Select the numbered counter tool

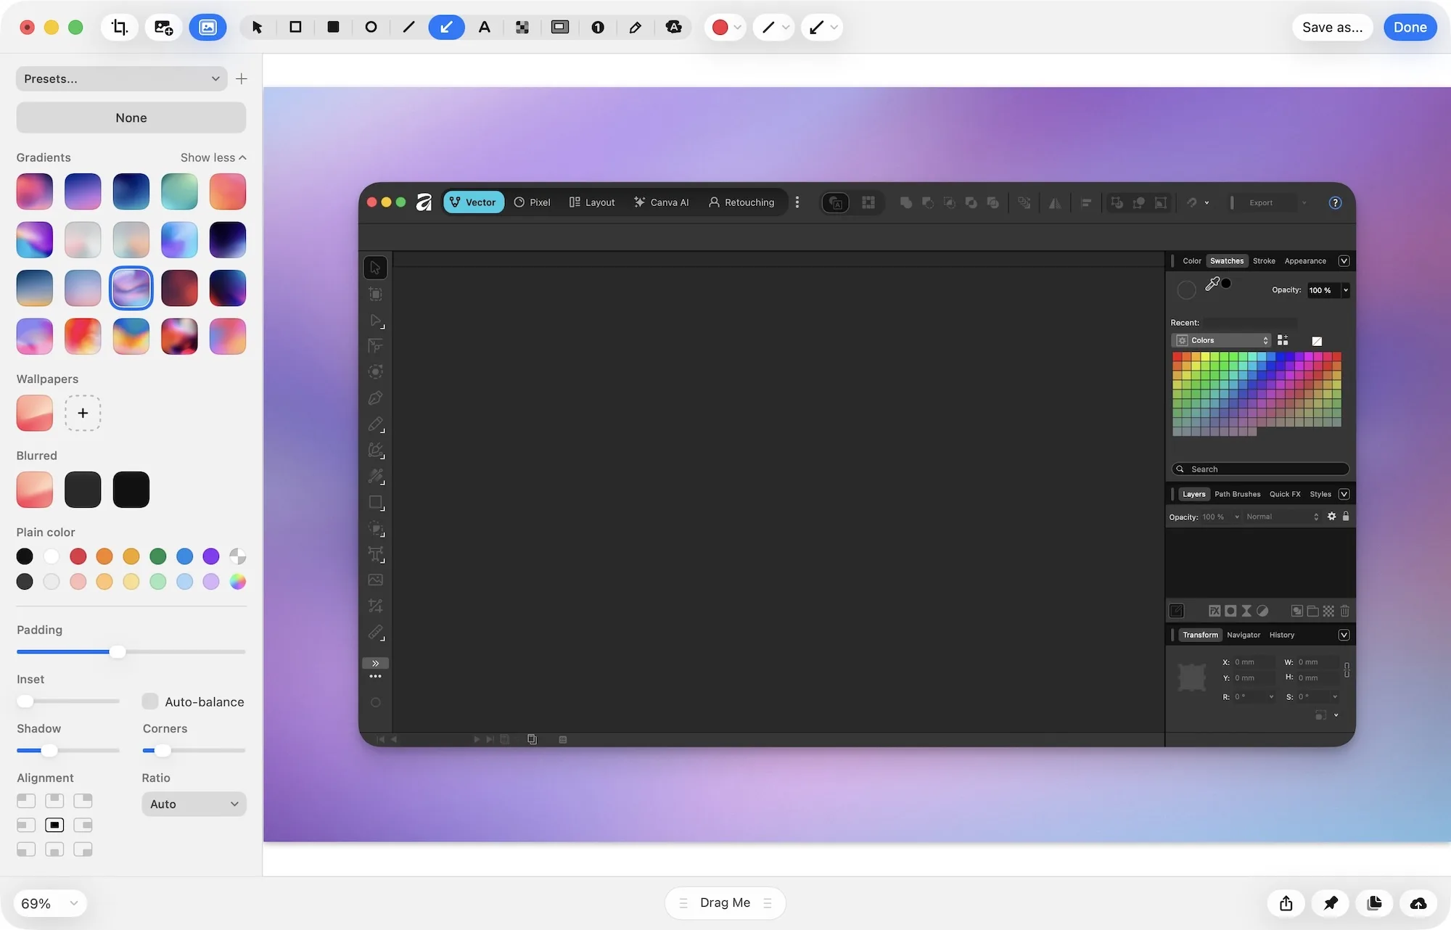click(x=598, y=28)
